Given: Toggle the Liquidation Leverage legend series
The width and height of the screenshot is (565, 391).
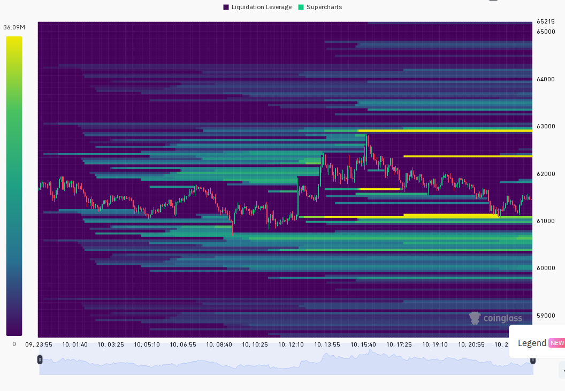Looking at the screenshot, I should point(257,7).
